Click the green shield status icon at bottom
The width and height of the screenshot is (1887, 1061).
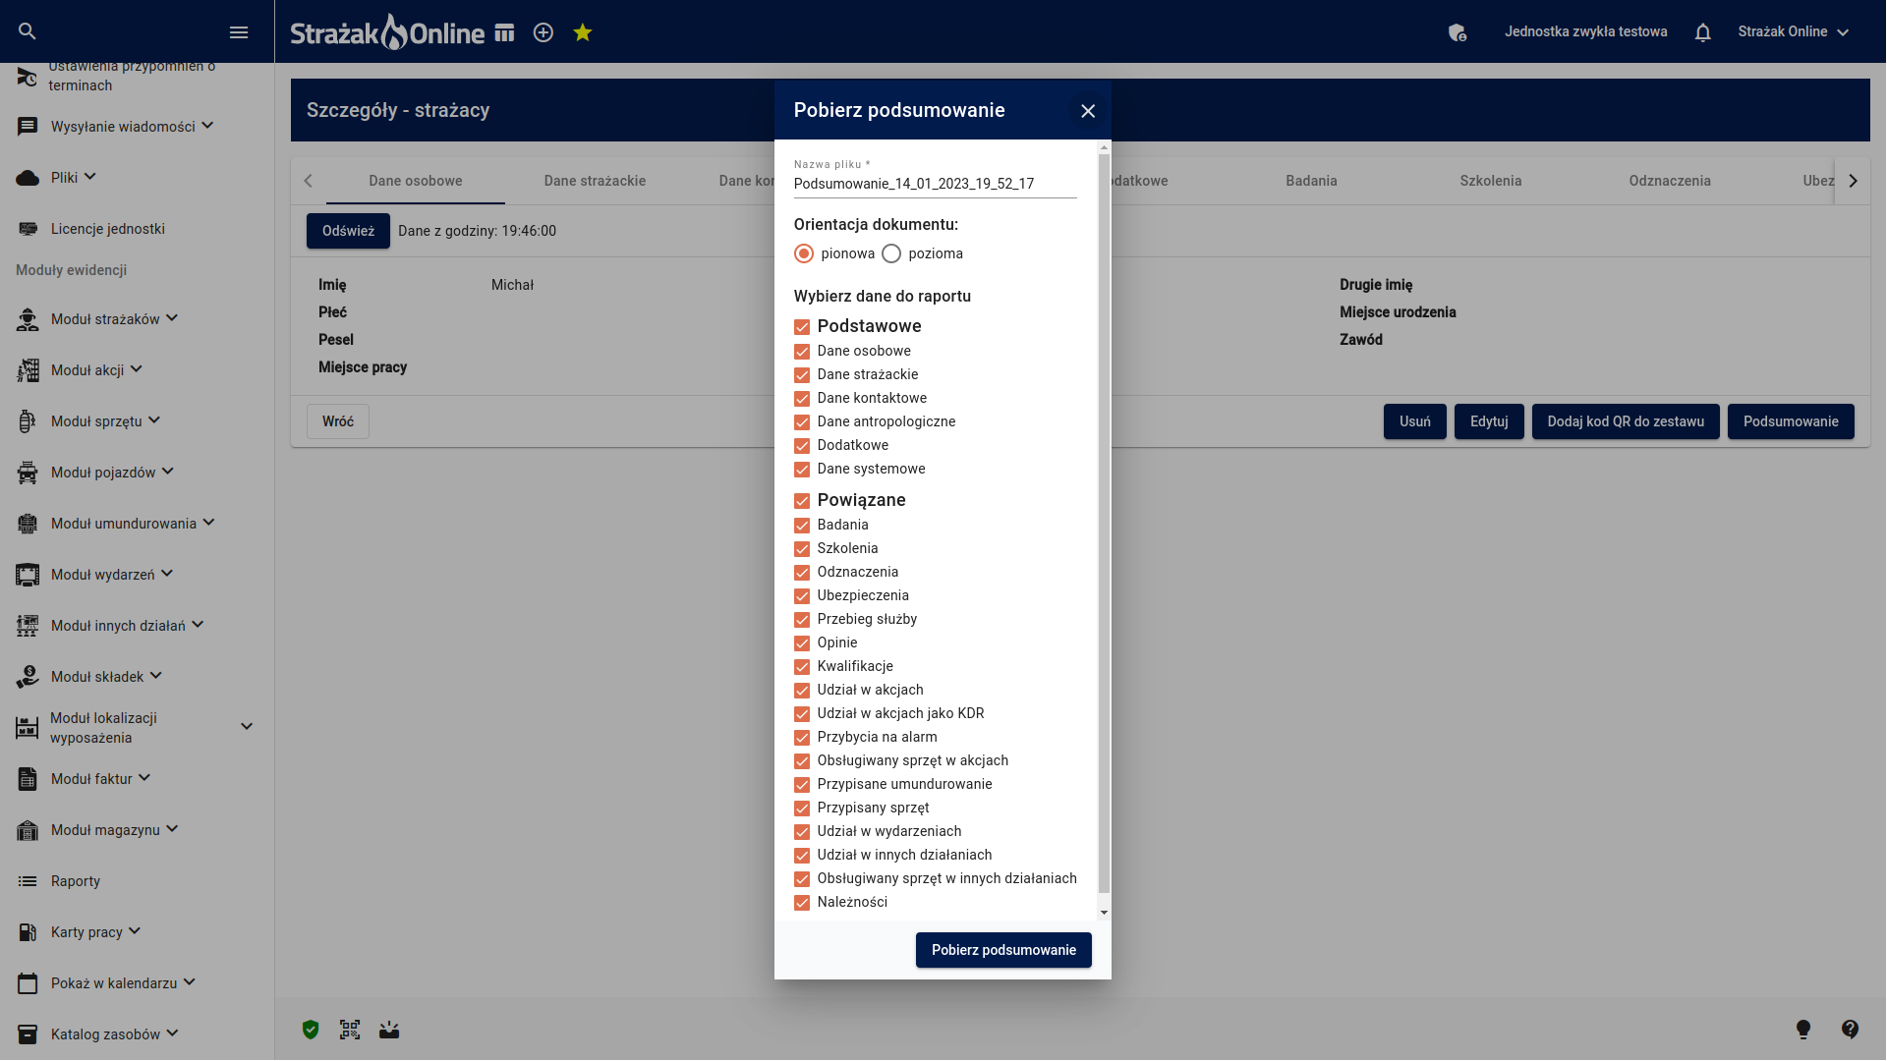(311, 1030)
